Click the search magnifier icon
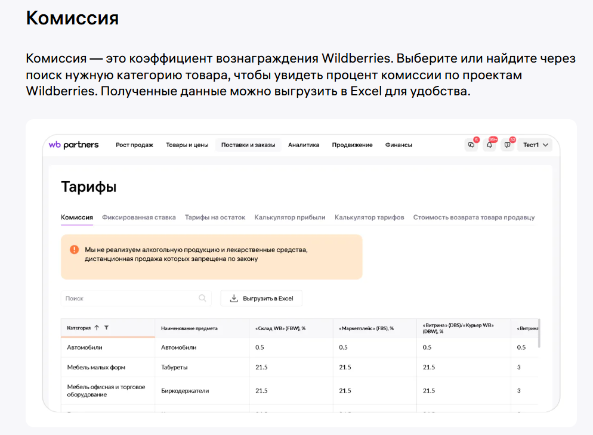Screen dimensions: 593x435 203,299
